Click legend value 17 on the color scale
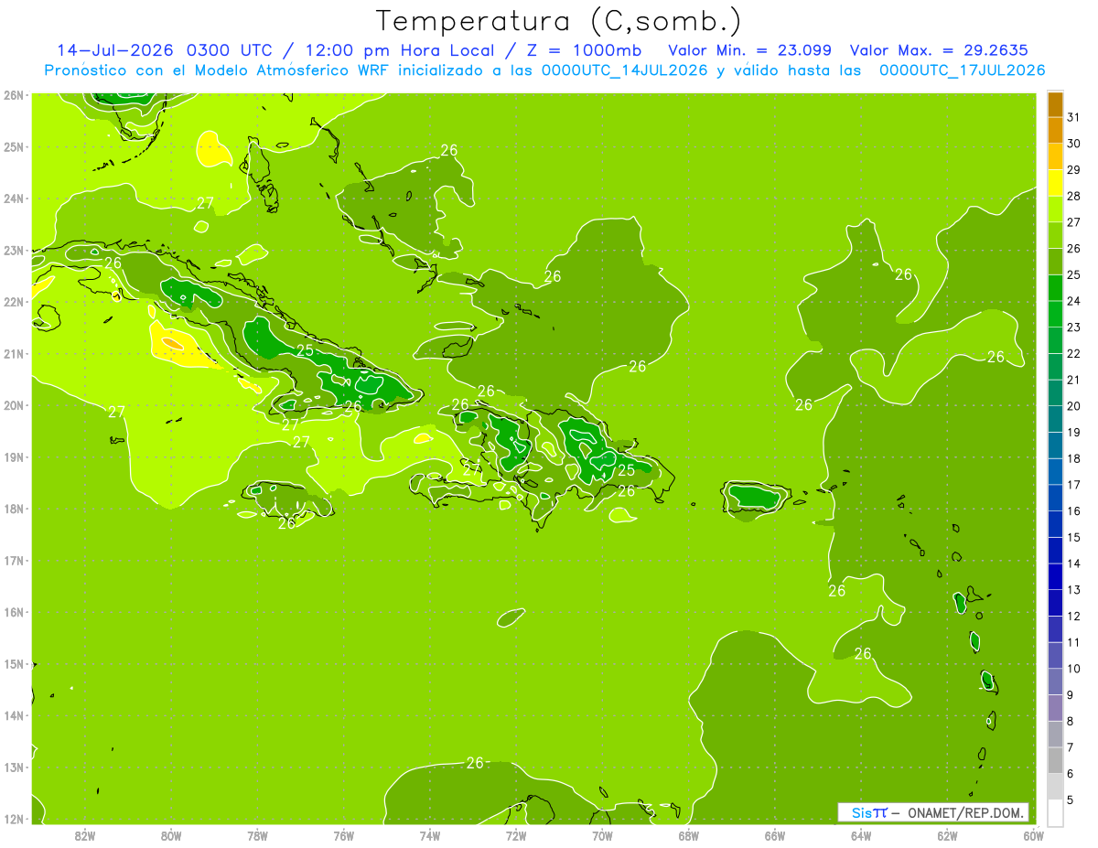Viewport: 1098px width, 848px height. point(1073,485)
